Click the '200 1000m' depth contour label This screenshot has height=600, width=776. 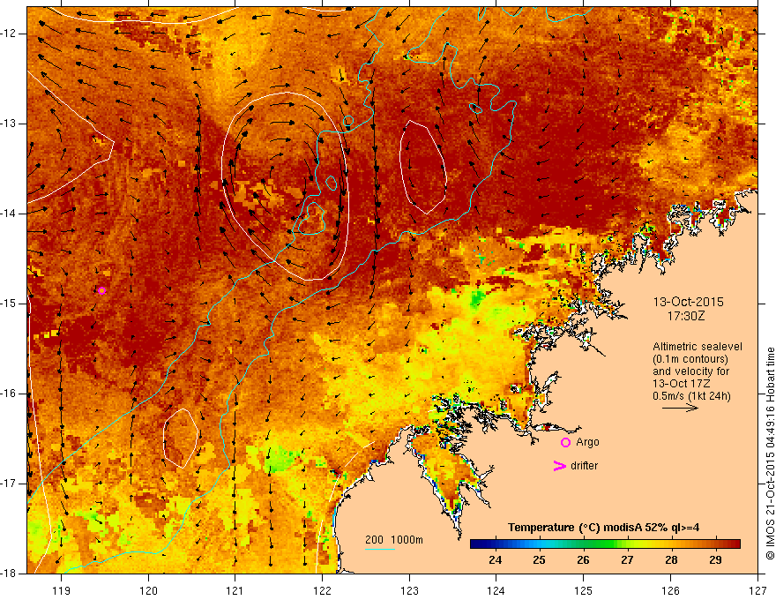394,540
